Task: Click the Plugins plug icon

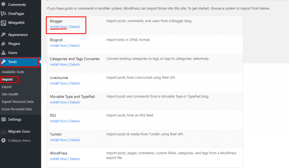Action: tap(3, 44)
